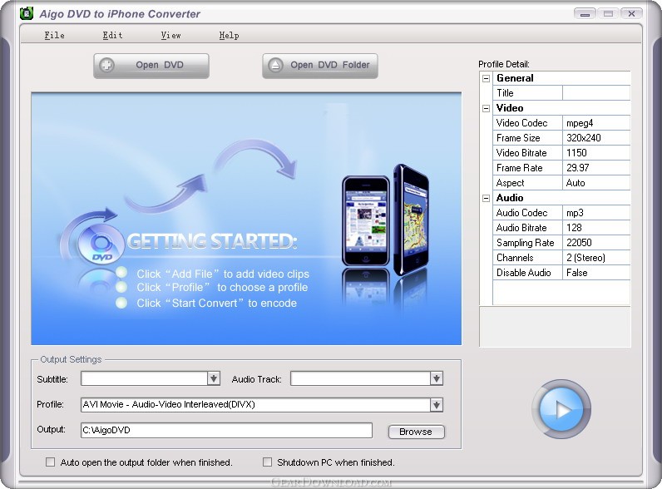Select the Frame Rate 29.97 value

(596, 168)
